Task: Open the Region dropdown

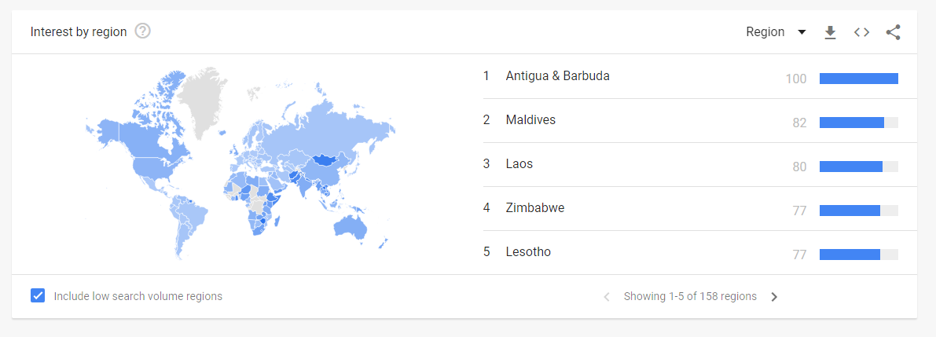Action: point(776,32)
